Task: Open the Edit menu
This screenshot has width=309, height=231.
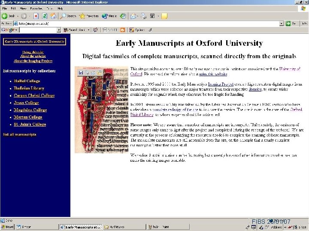Action: click(x=13, y=9)
